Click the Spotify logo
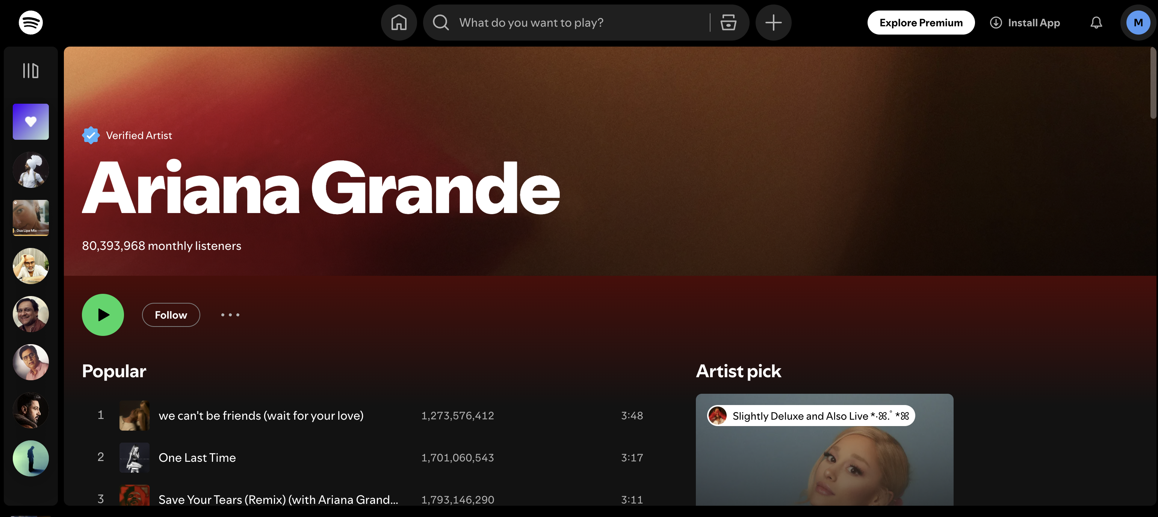This screenshot has width=1158, height=517. point(30,22)
